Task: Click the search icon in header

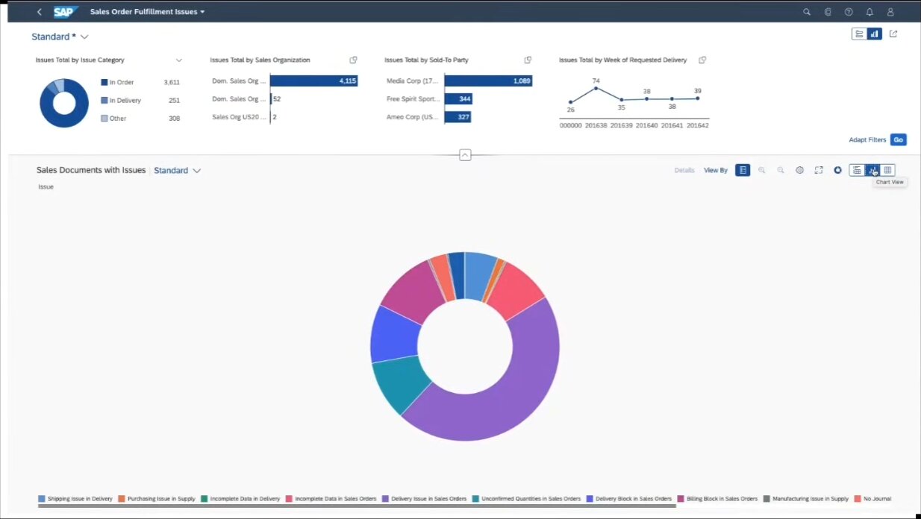Action: tap(806, 12)
